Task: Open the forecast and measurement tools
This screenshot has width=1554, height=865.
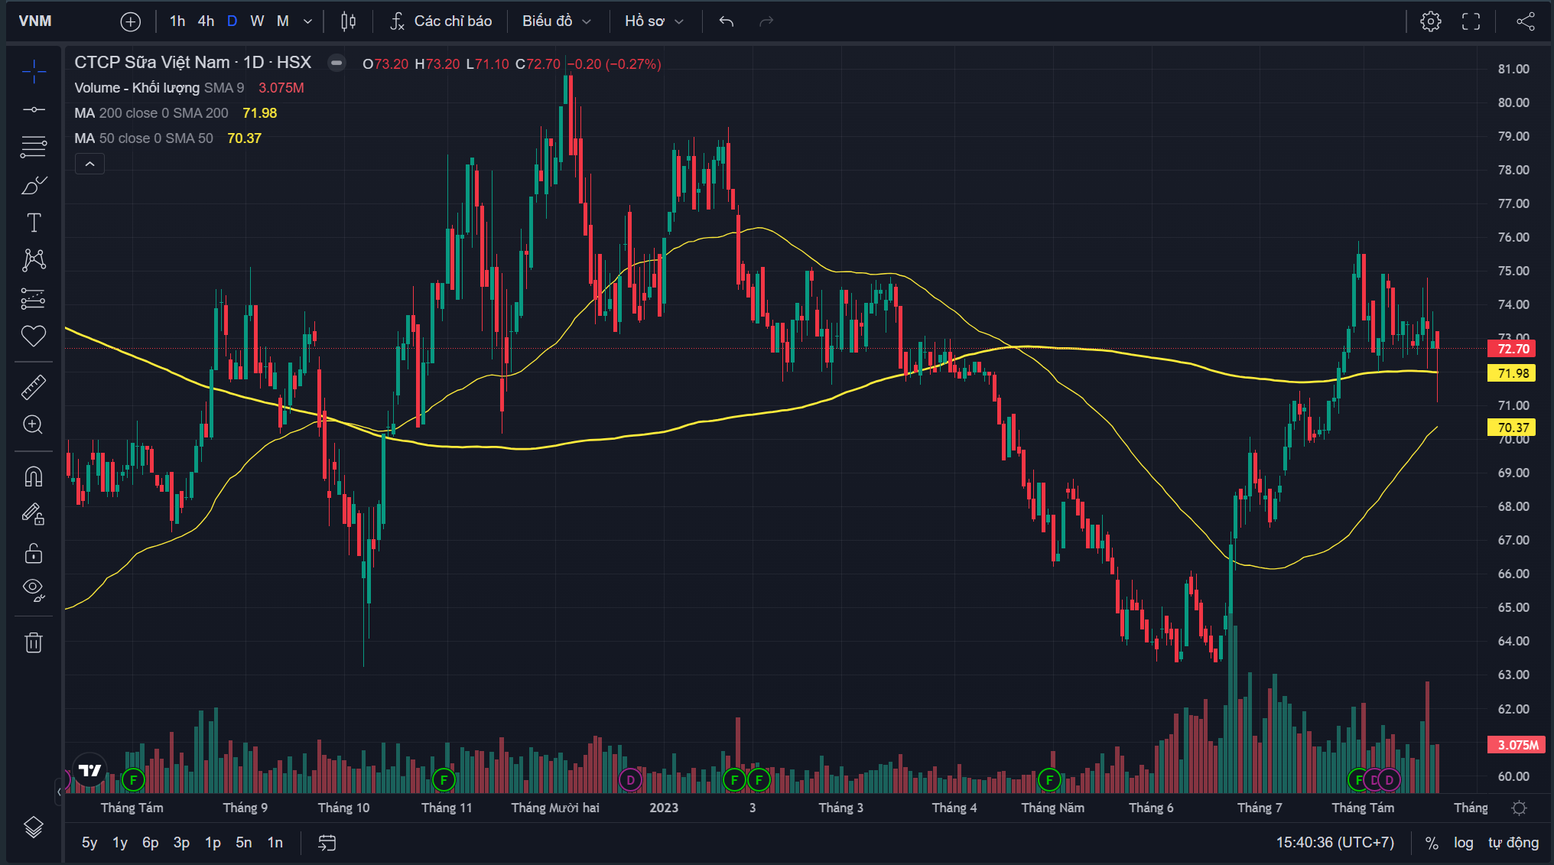Action: click(34, 298)
